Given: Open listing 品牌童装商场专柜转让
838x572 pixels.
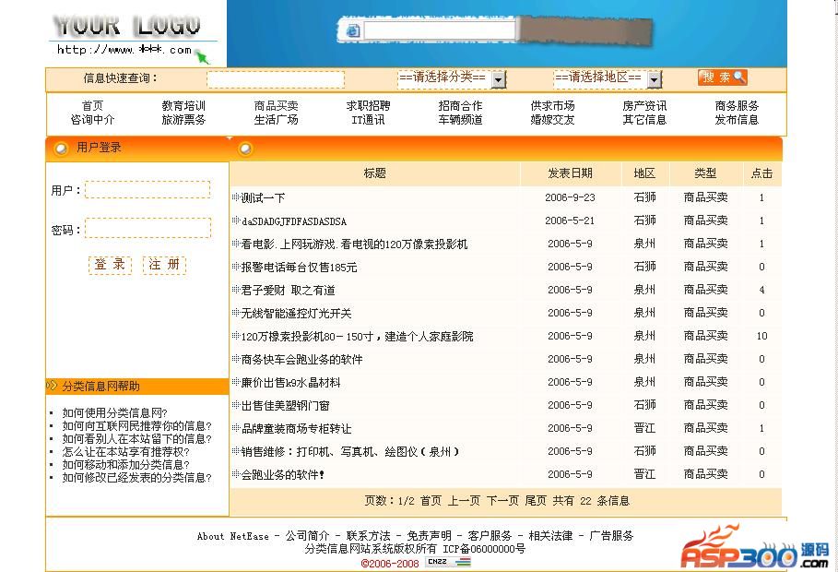Looking at the screenshot, I should (x=296, y=428).
